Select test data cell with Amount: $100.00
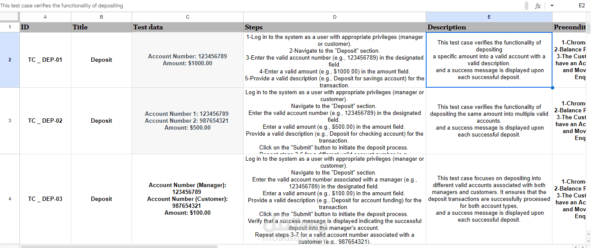Image resolution: width=591 pixels, height=248 pixels. point(188,199)
